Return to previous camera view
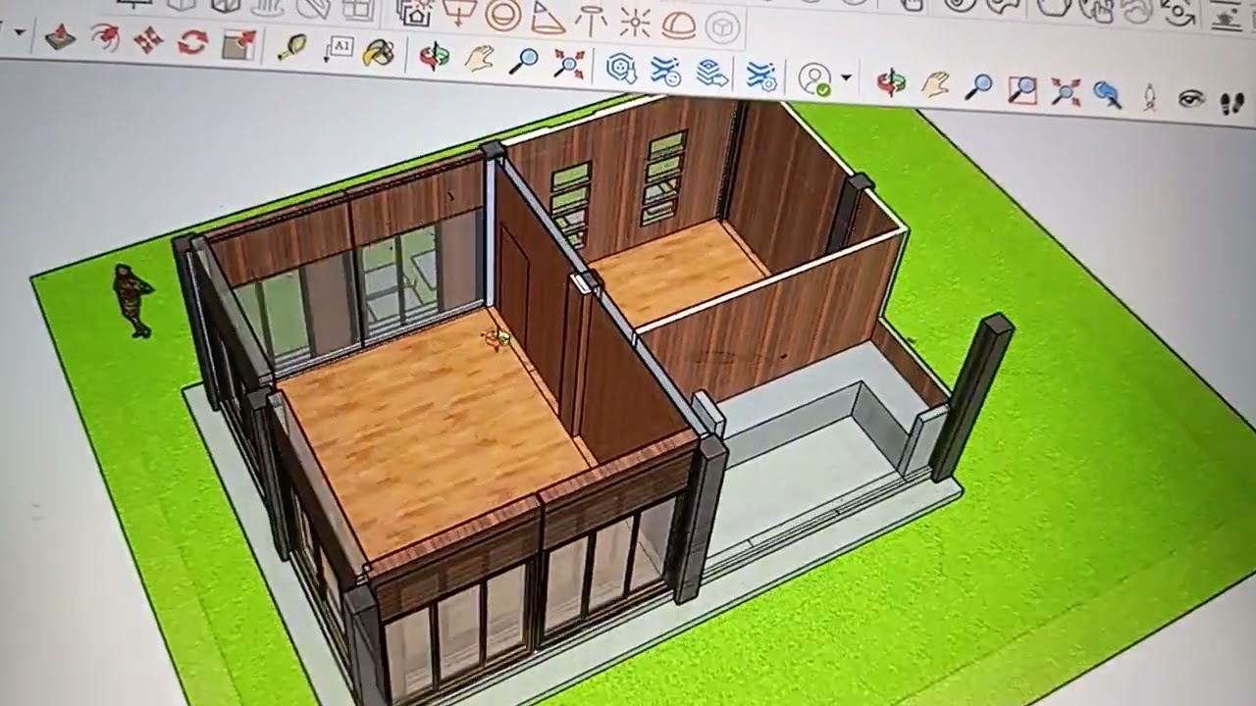Image resolution: width=1256 pixels, height=706 pixels. coord(1108,94)
